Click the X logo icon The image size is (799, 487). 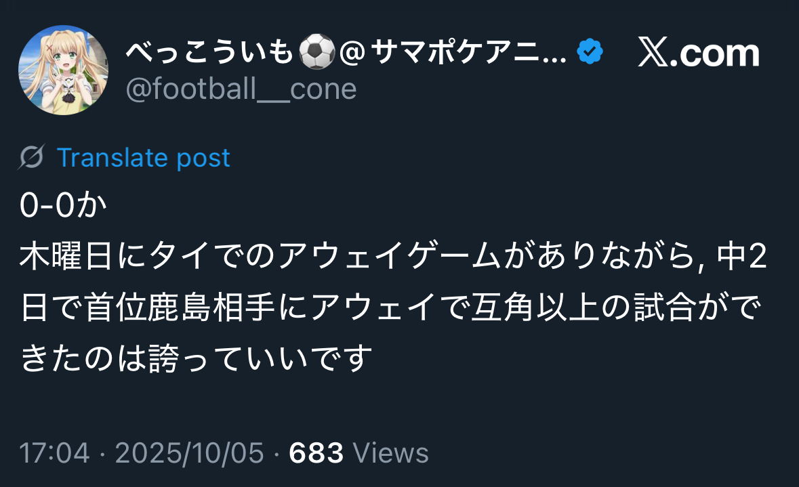tap(654, 54)
